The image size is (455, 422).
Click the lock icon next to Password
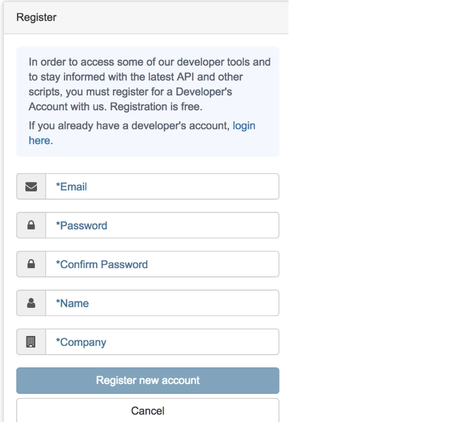pyautogui.click(x=31, y=226)
